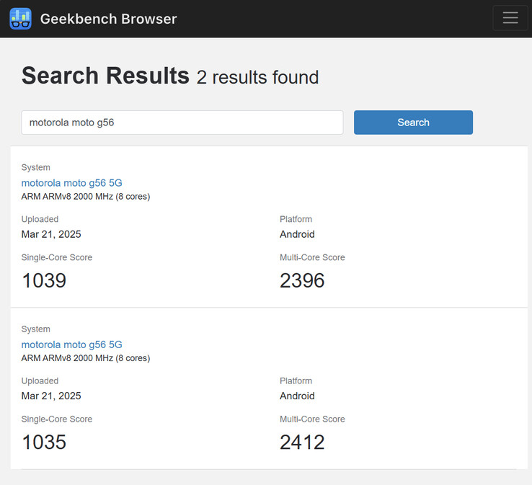Image resolution: width=532 pixels, height=485 pixels.
Task: Click the Multi-Core Score label in first result
Action: (x=312, y=257)
